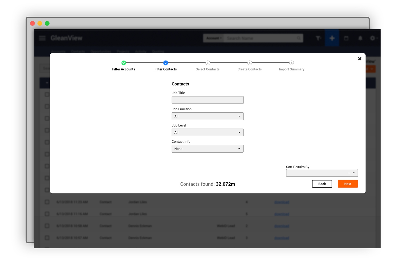Screen dimensions: 406x265
Task: Click download link in the 11:23 AM row
Action: click(x=282, y=202)
